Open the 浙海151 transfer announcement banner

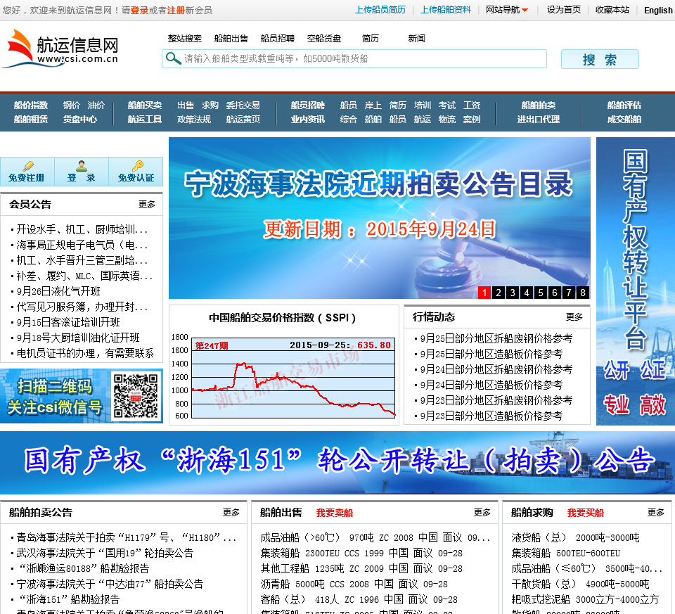point(337,463)
